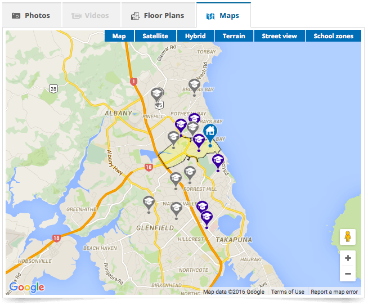The height and width of the screenshot is (305, 368).
Task: Click the Street View pegman icon
Action: 348,237
